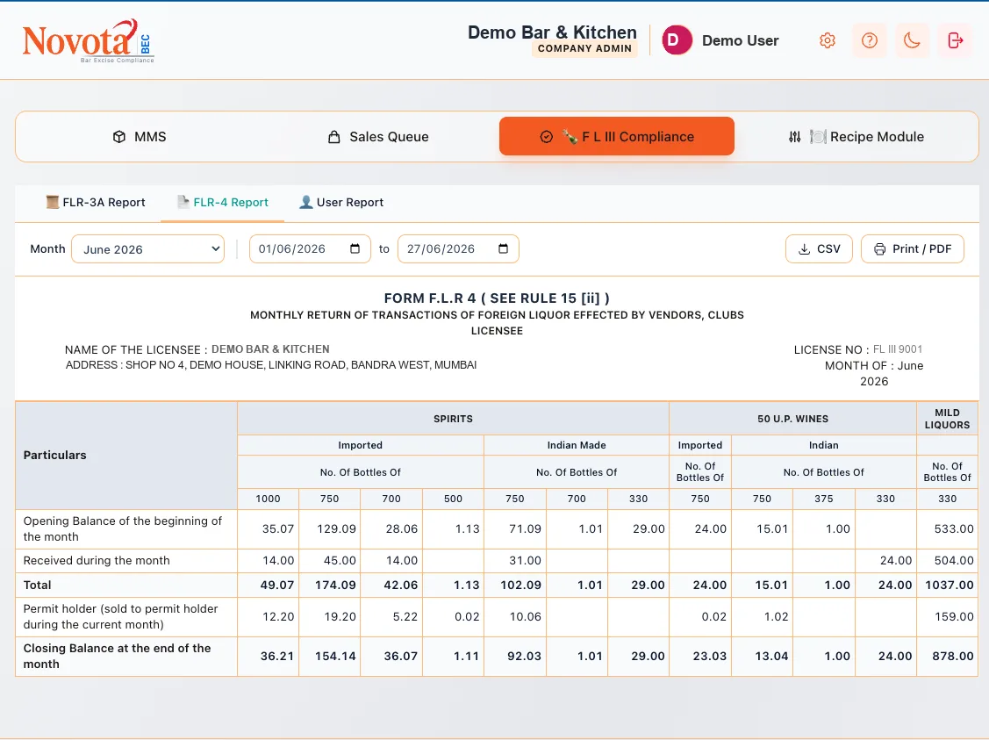Click the closing balance value 878.00
Screen dimensions: 989x740
(953, 656)
